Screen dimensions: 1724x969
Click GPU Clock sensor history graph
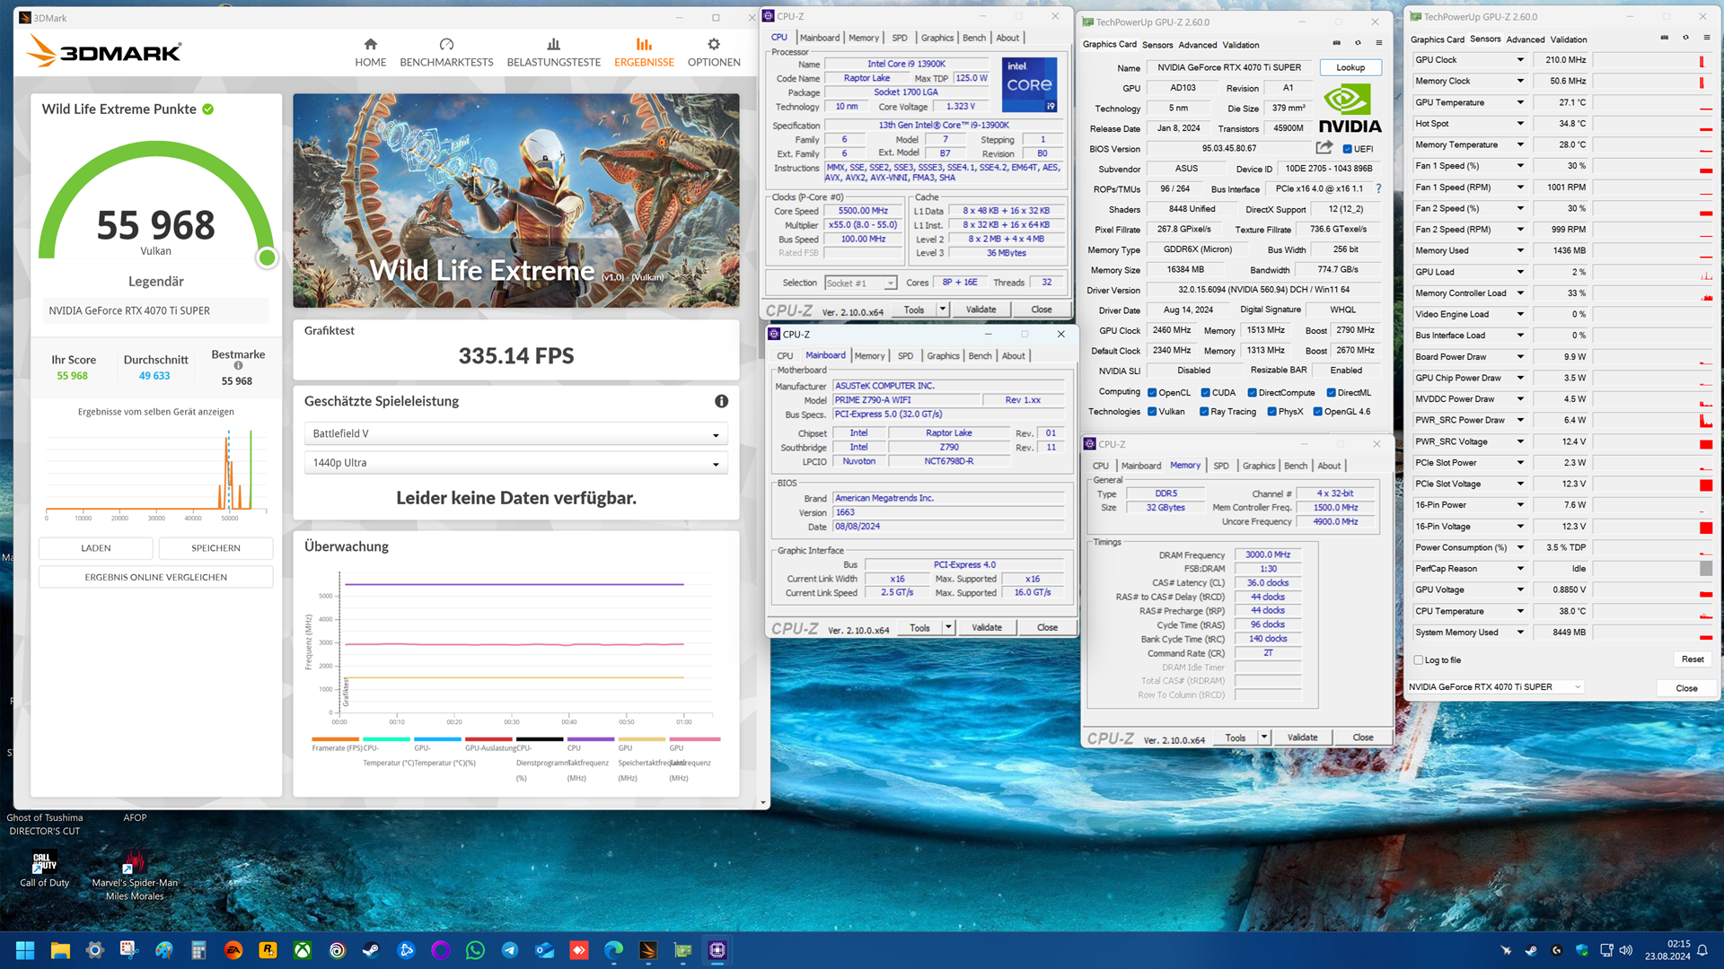pos(1653,60)
